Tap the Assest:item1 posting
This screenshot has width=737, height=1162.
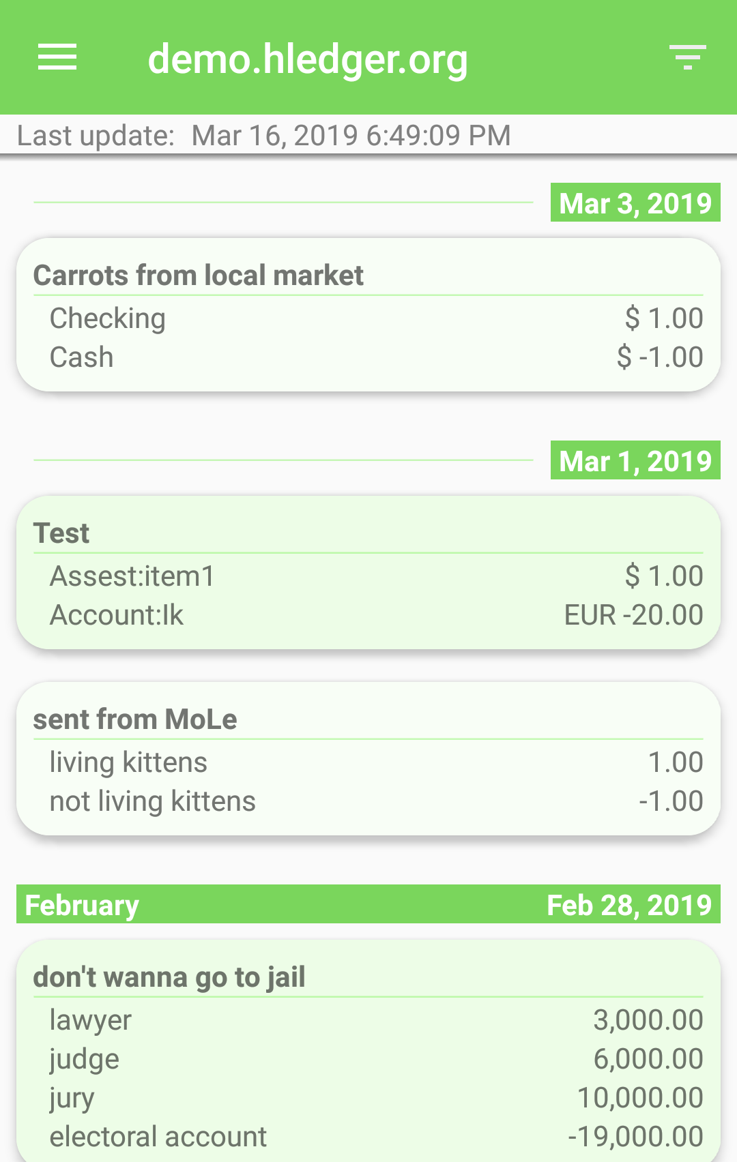point(369,576)
